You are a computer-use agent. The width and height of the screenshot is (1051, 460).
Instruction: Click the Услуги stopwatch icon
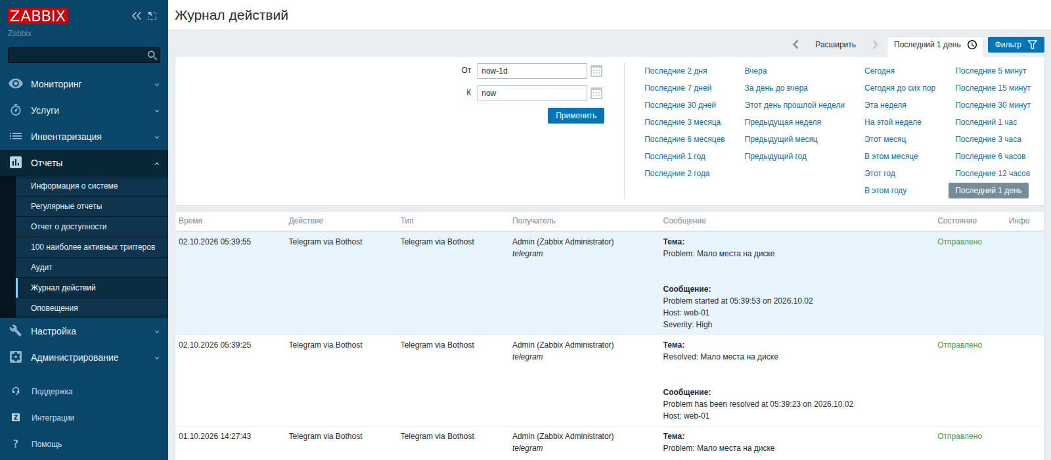click(x=16, y=110)
